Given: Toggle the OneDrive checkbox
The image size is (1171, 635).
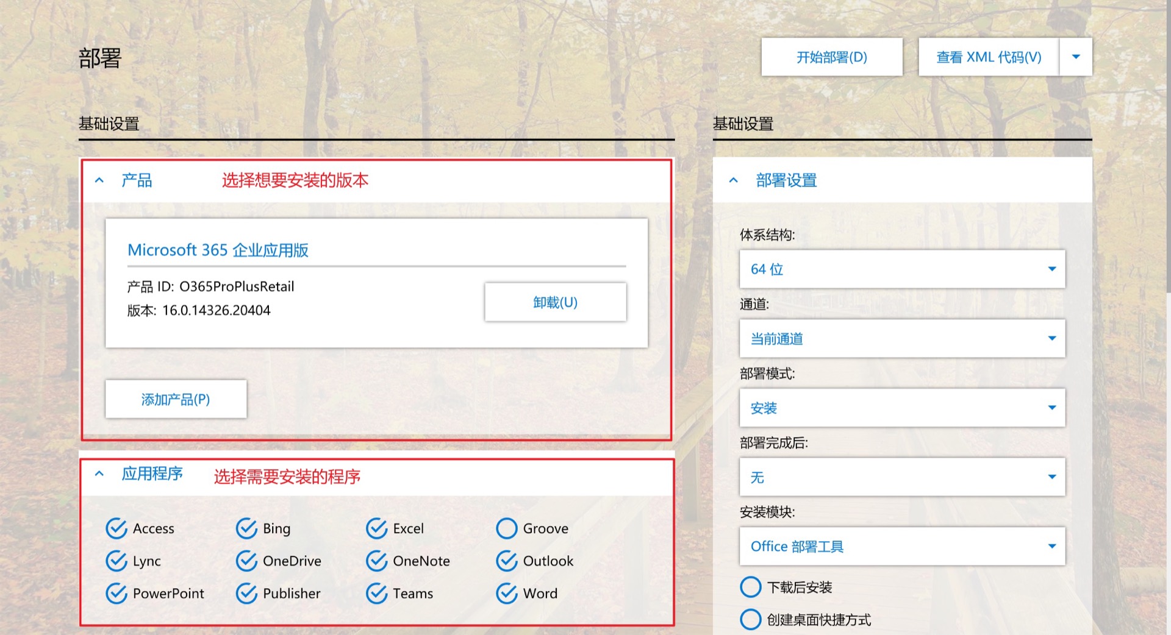Looking at the screenshot, I should pos(246,561).
